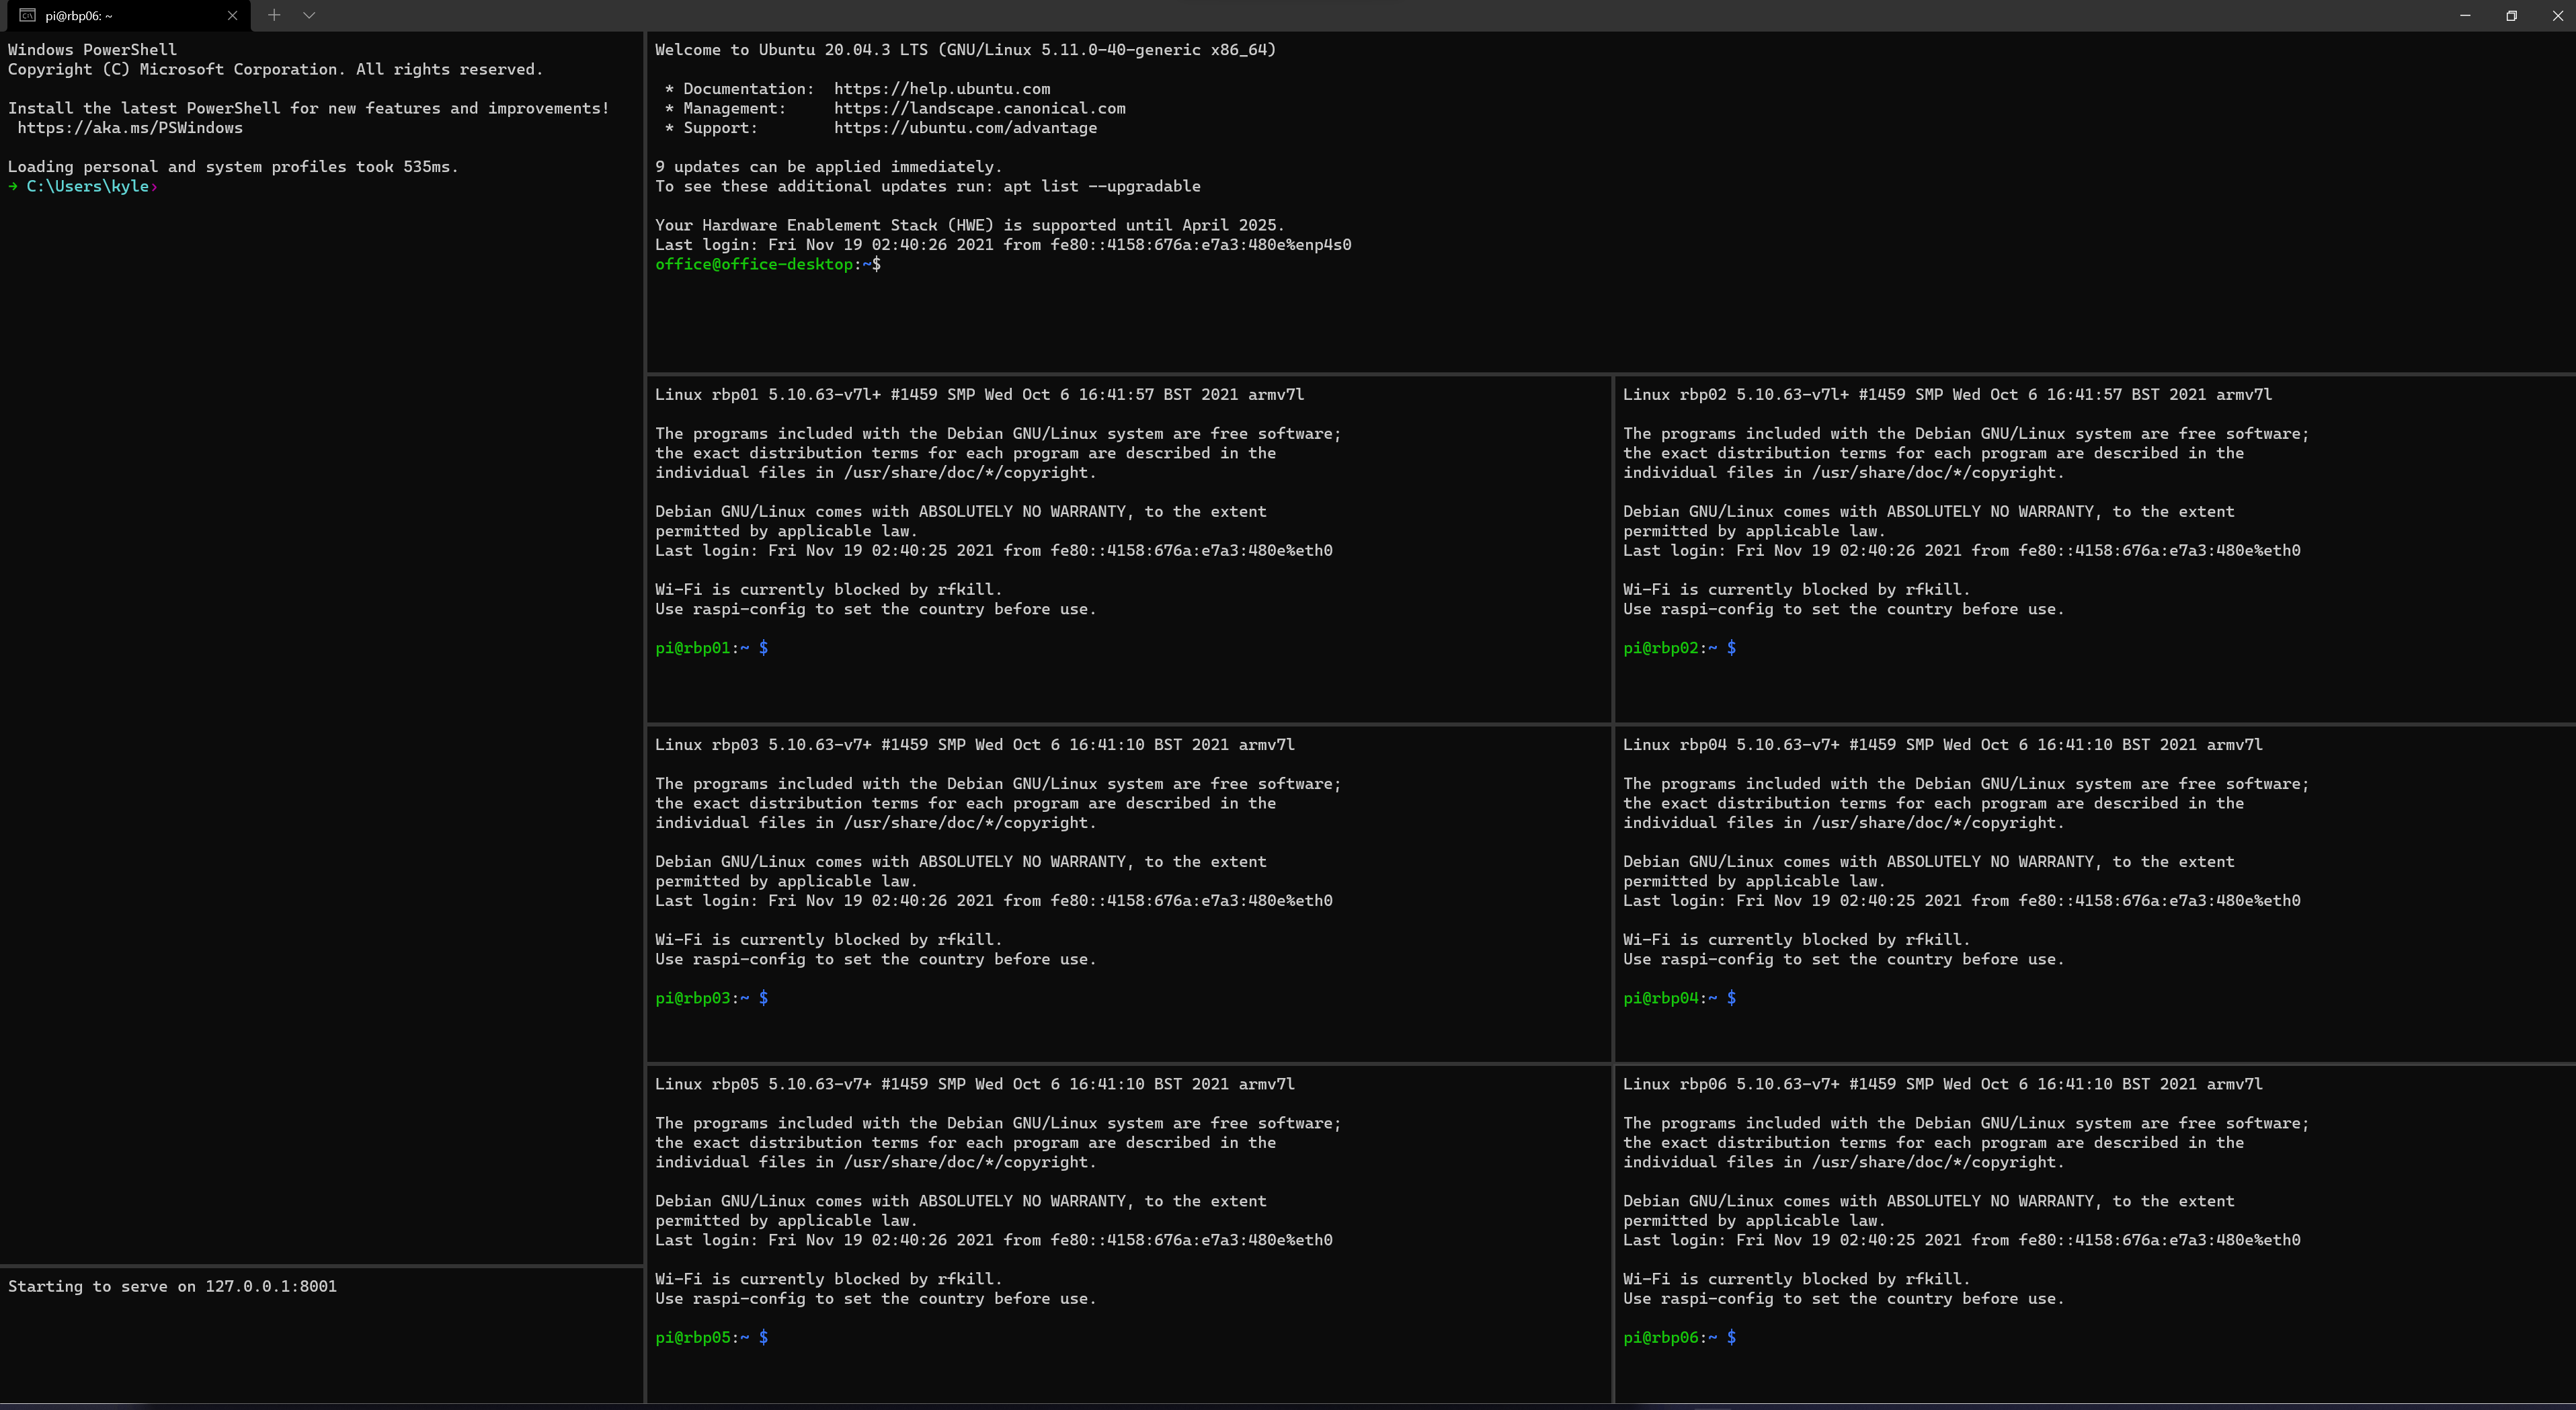Focus the office@office-desktop prompt pane
The height and width of the screenshot is (1410, 2576).
coord(768,264)
